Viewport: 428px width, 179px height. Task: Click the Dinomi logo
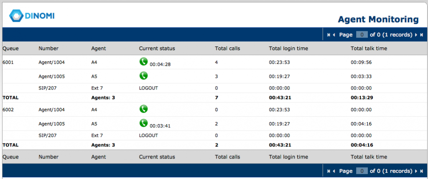pos(32,15)
